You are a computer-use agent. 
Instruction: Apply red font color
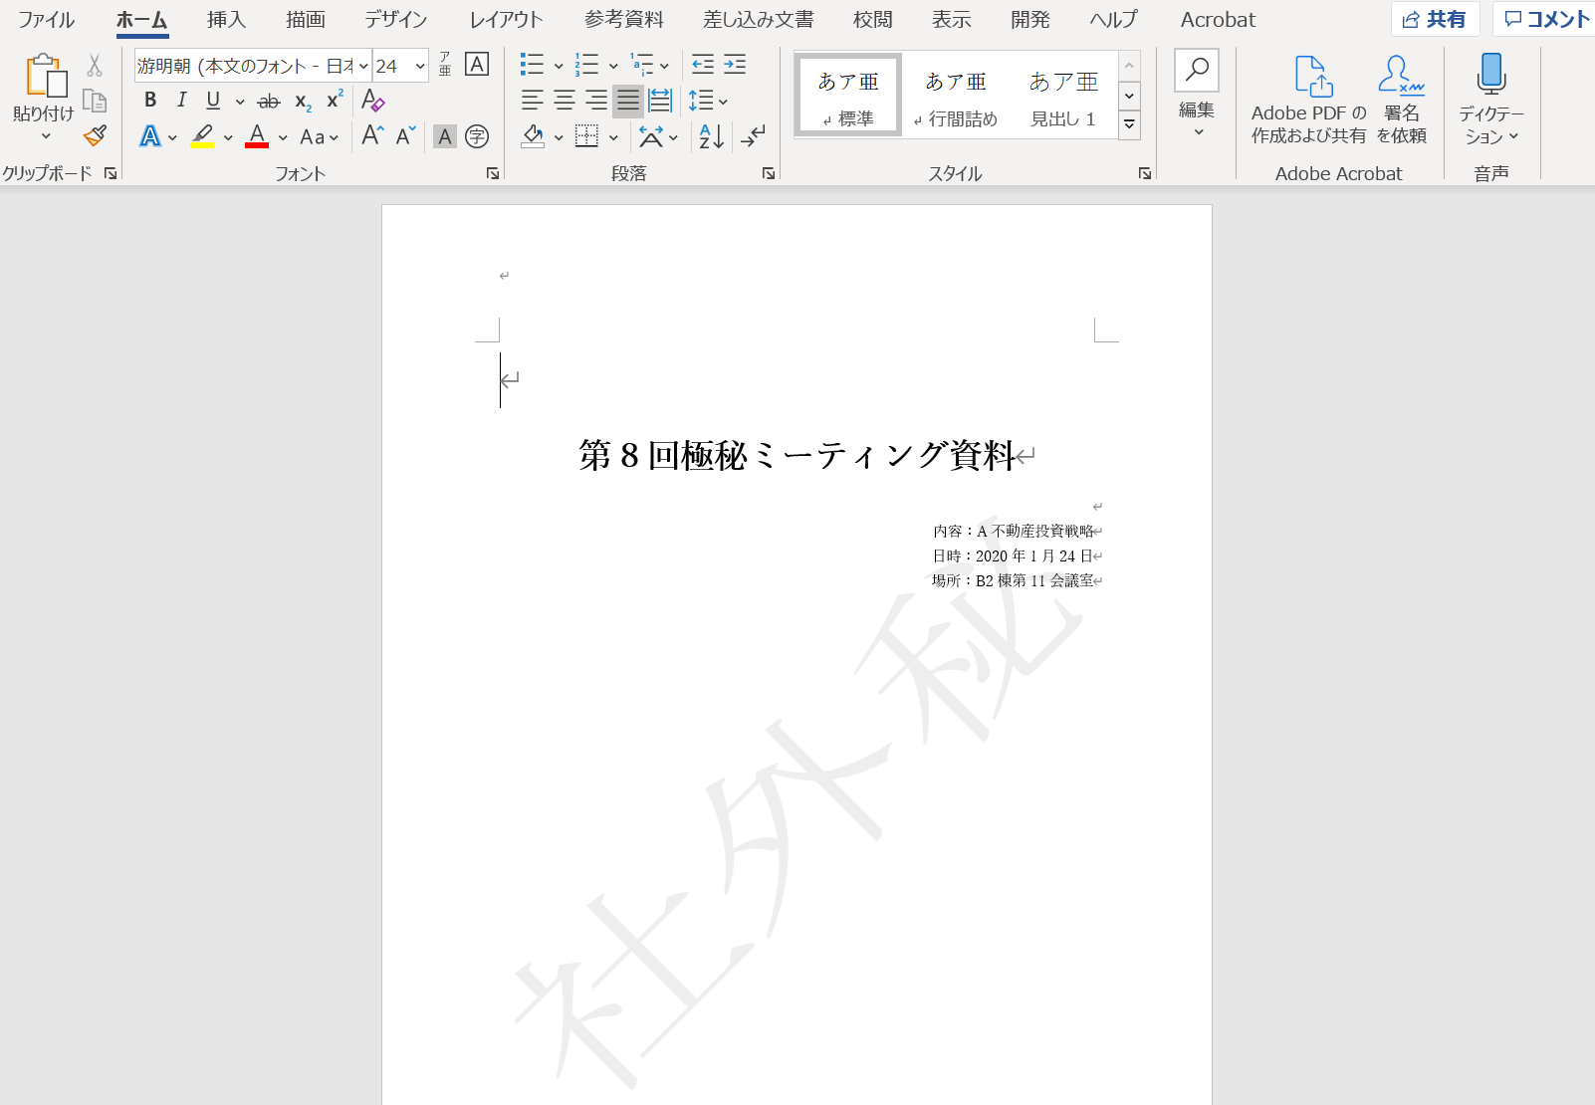click(x=257, y=136)
